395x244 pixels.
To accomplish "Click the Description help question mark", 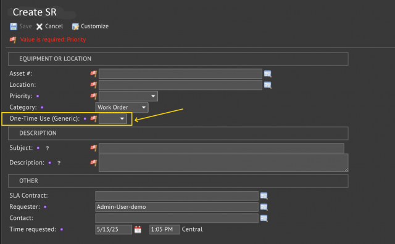I will click(59, 163).
